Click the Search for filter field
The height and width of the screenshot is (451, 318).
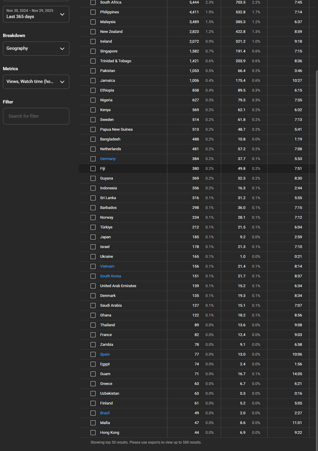[36, 116]
